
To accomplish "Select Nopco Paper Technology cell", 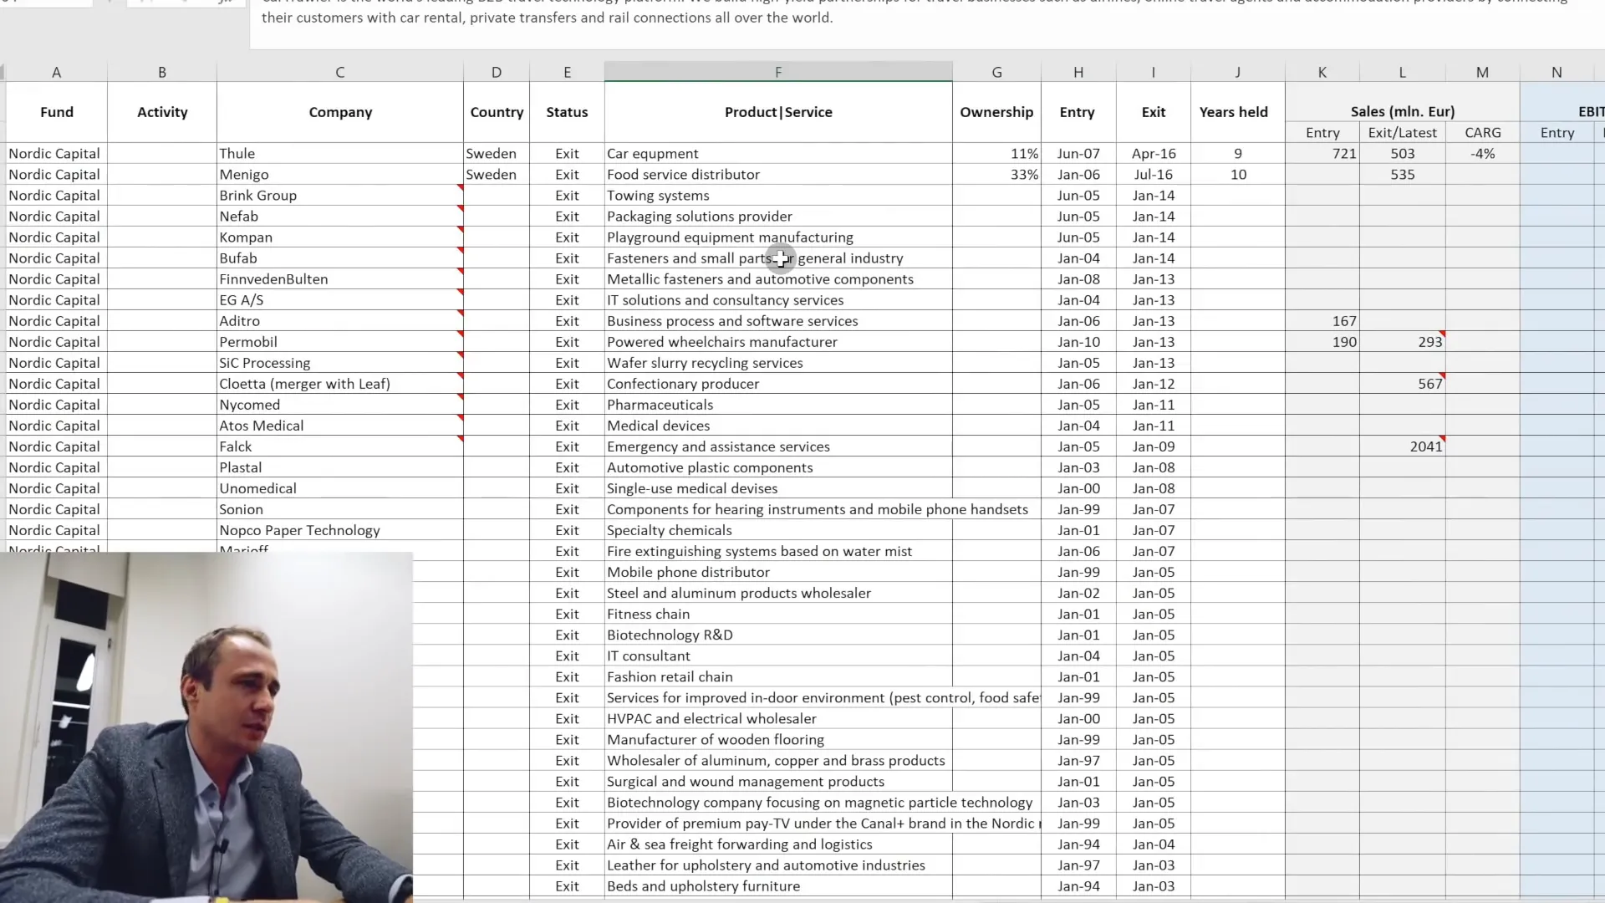I will pyautogui.click(x=340, y=530).
